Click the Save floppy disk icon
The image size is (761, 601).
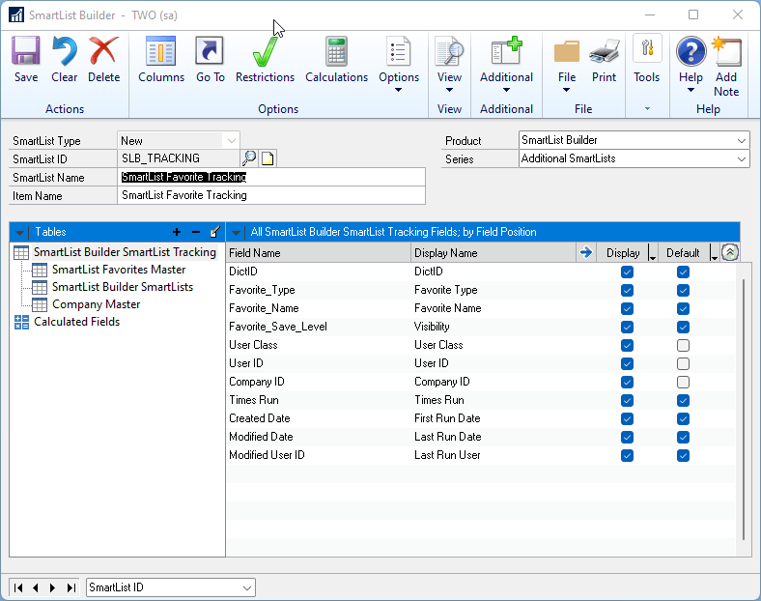tap(26, 50)
